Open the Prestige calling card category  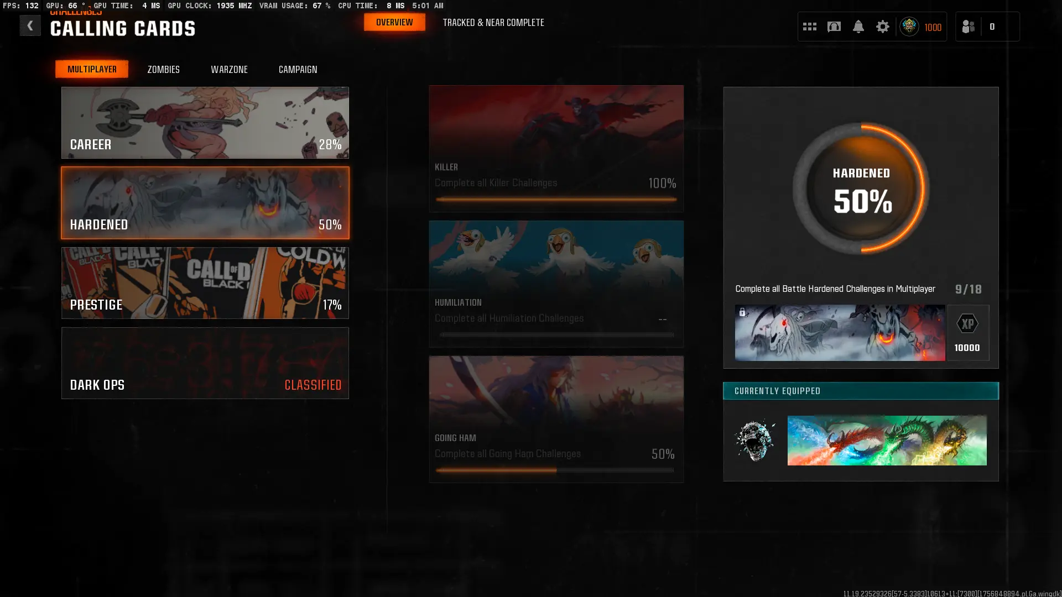pos(205,283)
